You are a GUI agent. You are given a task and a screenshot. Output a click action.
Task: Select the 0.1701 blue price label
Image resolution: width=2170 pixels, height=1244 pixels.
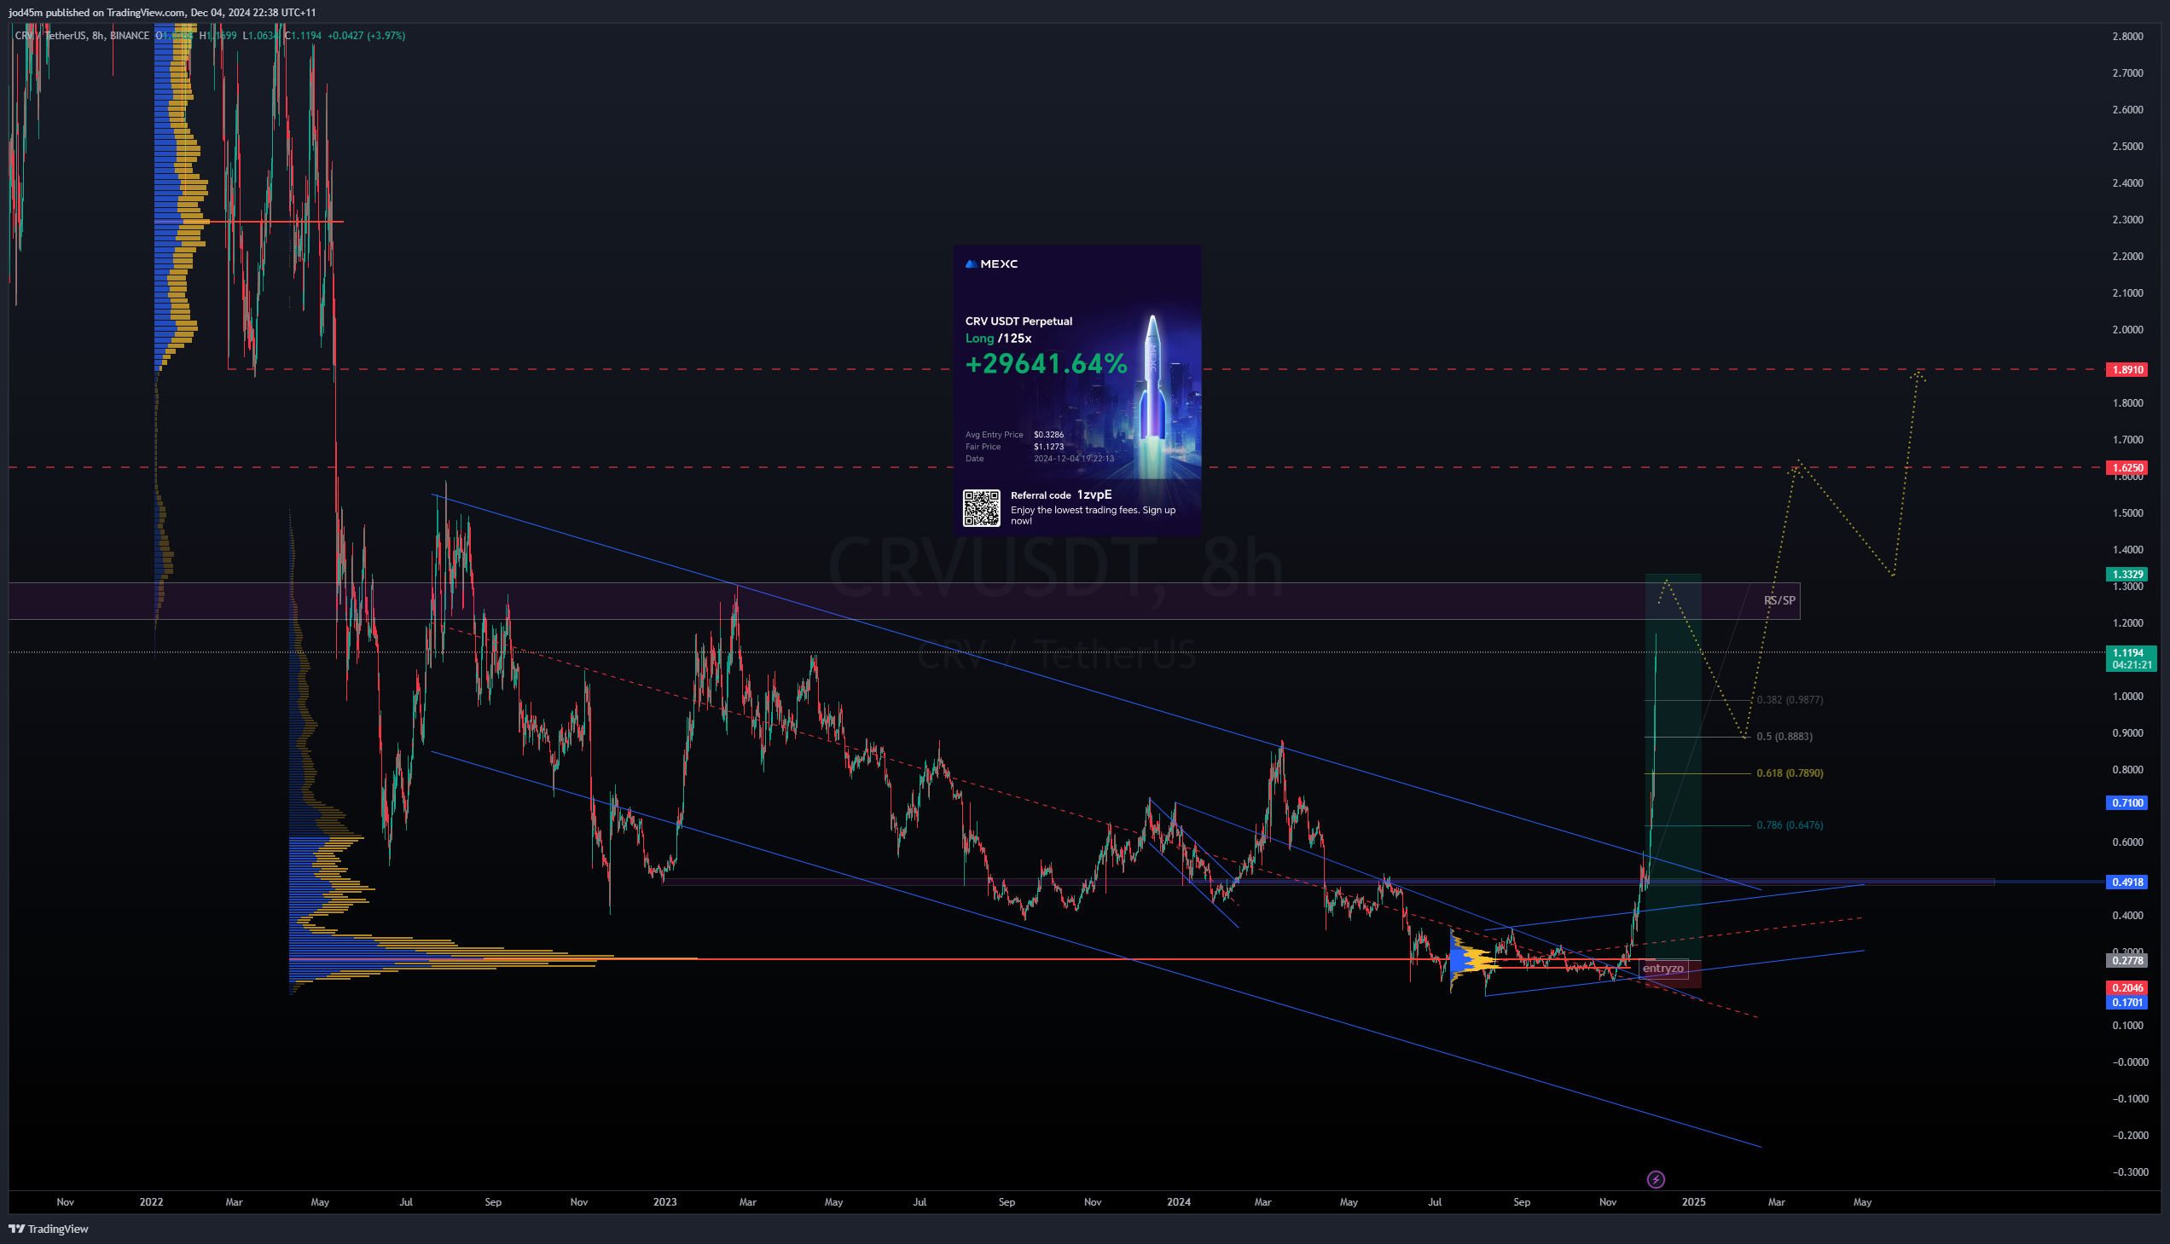coord(2127,1003)
